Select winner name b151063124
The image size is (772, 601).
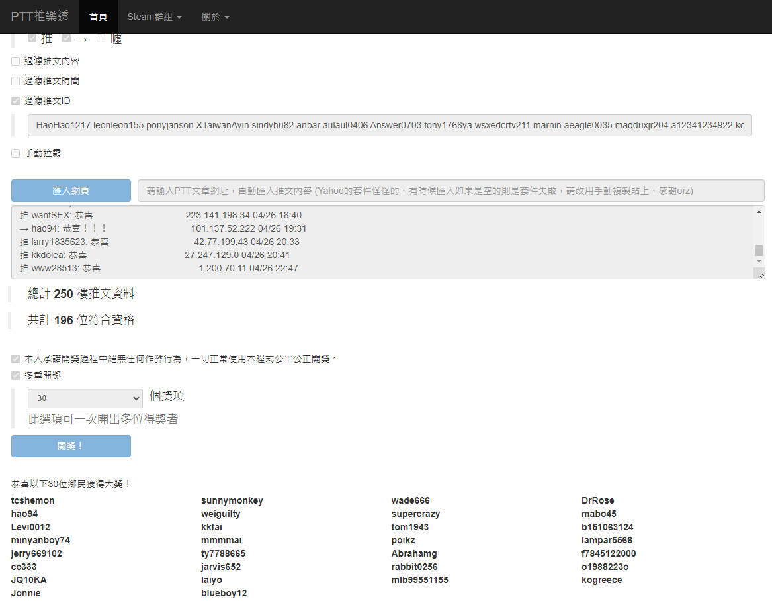tap(607, 527)
